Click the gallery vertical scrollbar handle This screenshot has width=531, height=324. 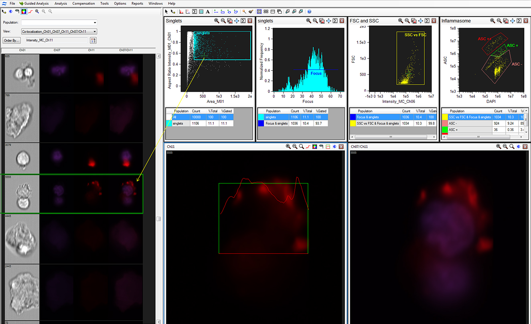pos(158,219)
